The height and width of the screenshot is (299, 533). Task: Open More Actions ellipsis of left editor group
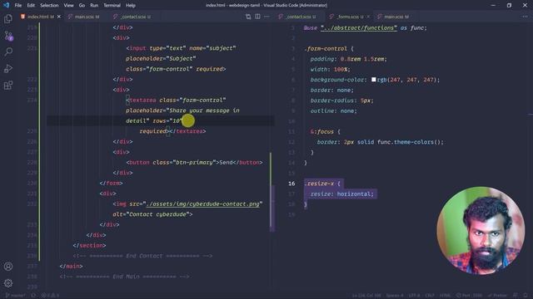coord(266,17)
